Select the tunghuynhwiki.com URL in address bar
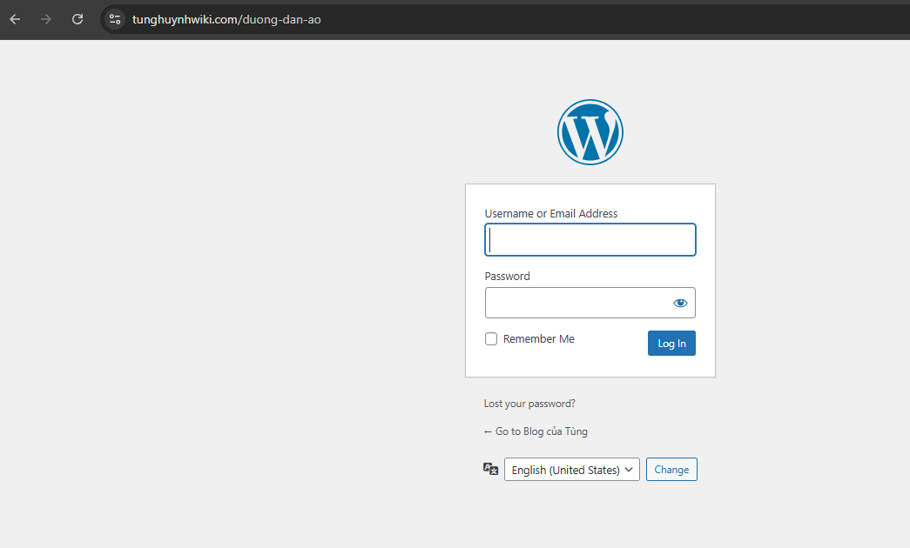The height and width of the screenshot is (548, 910). tap(226, 19)
